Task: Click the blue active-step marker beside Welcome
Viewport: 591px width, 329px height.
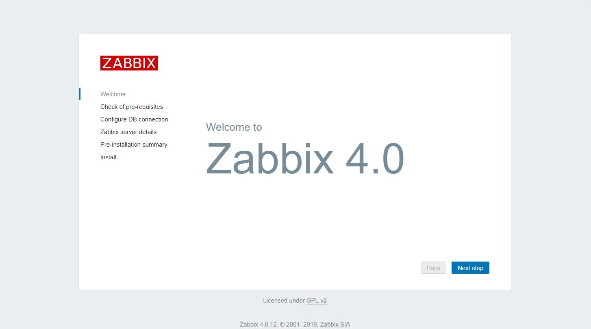Action: click(80, 94)
